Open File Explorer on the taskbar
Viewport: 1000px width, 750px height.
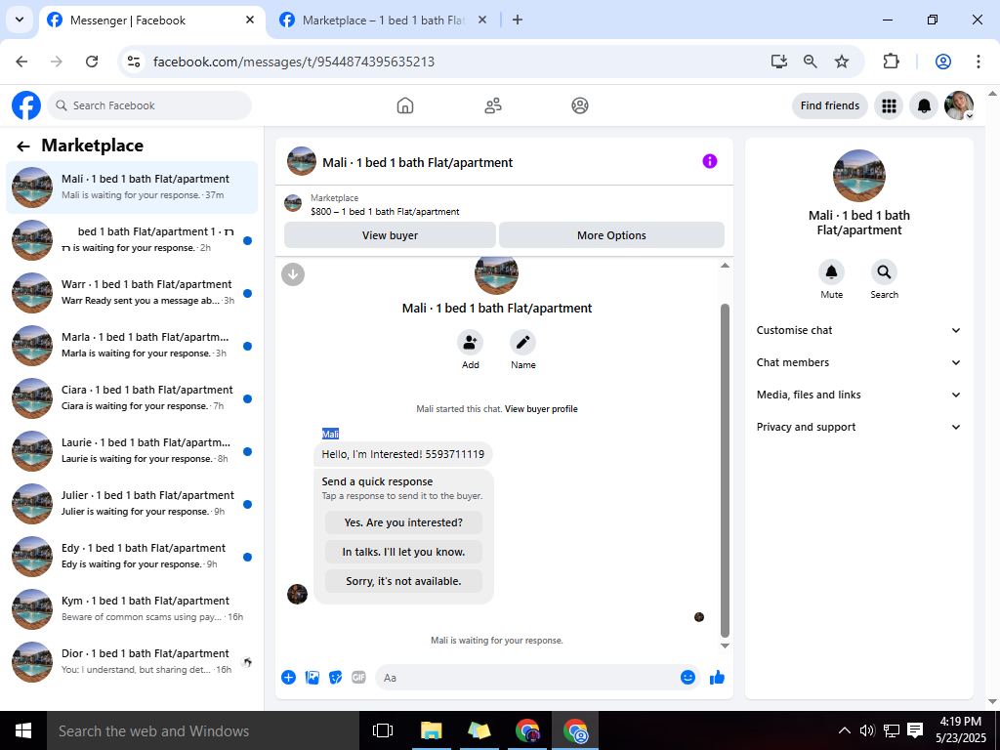pyautogui.click(x=431, y=730)
